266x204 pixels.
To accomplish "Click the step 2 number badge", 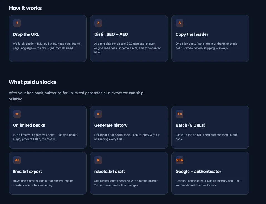I will 98,23.
